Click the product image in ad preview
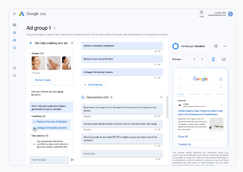Viewport: 243px width, 172px height. click(x=217, y=124)
